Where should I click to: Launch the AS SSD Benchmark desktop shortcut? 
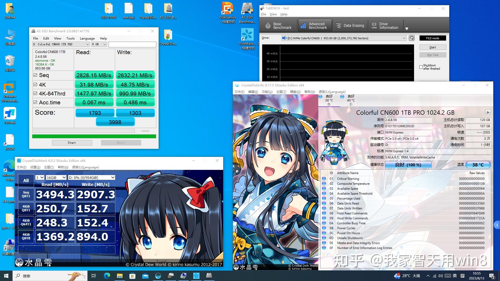coord(247,12)
